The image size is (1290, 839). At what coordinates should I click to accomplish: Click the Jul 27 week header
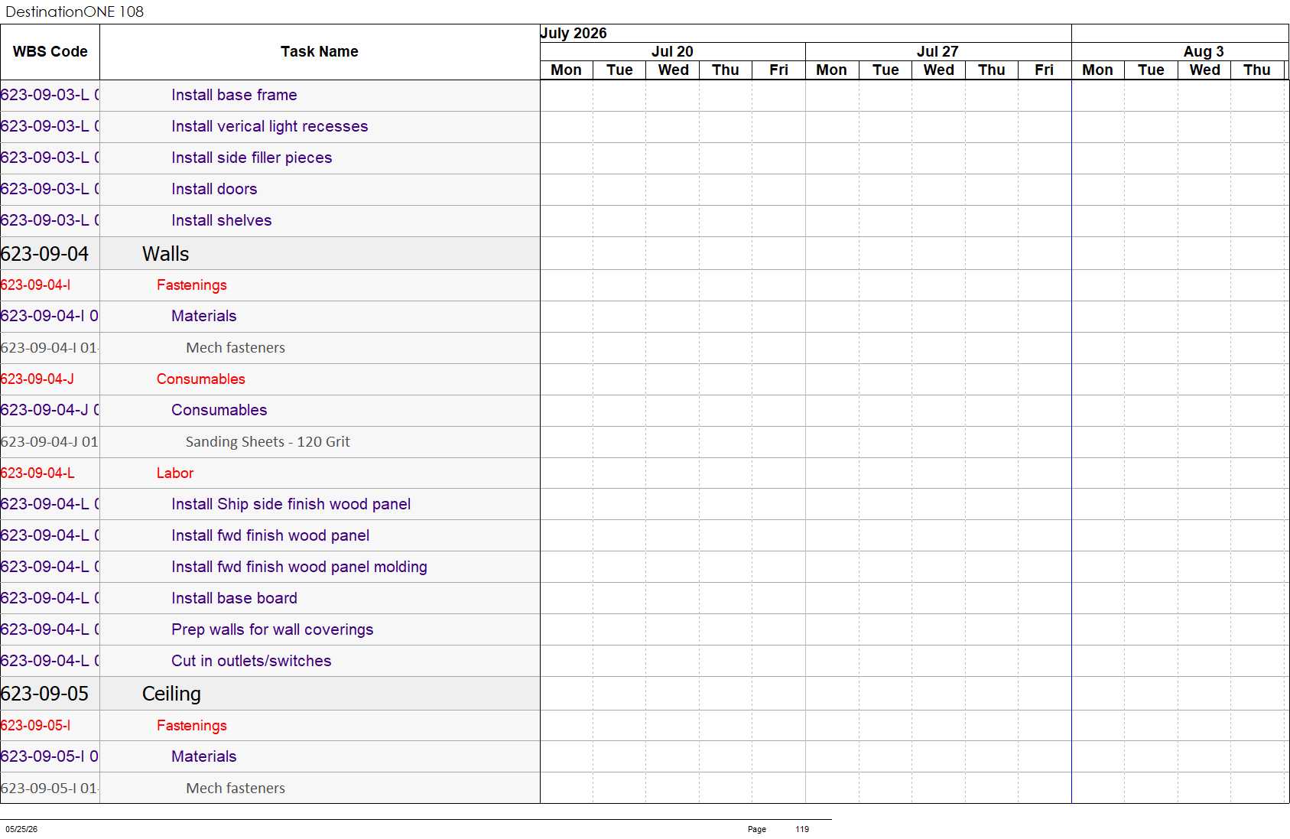point(937,51)
